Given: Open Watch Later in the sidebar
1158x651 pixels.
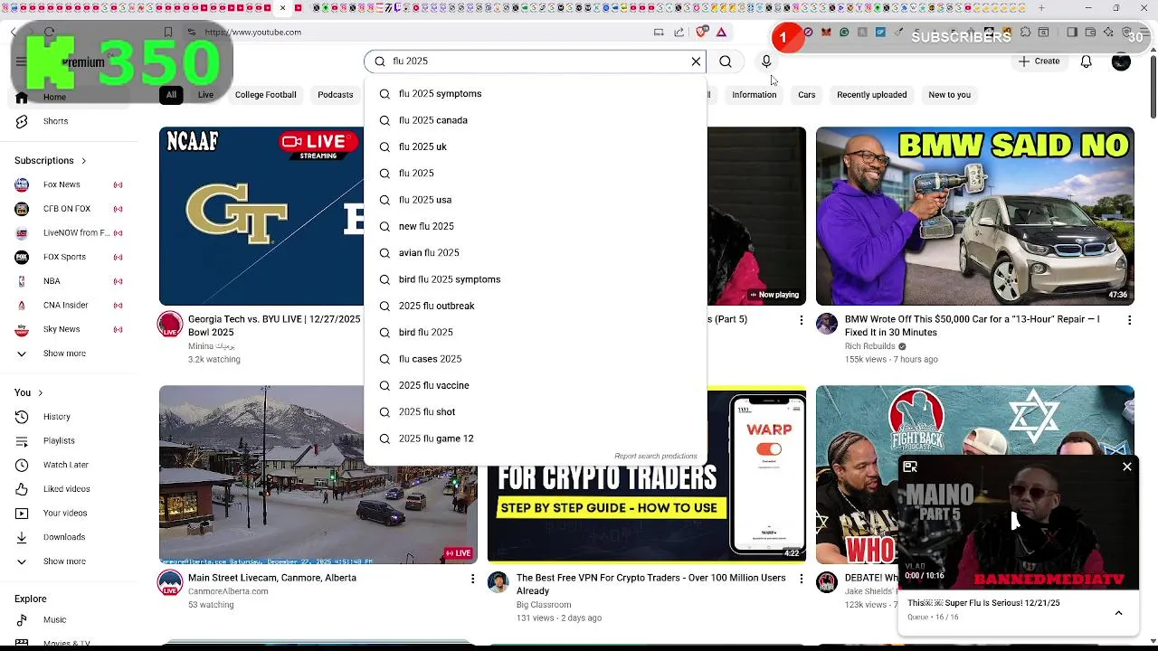Looking at the screenshot, I should [x=68, y=465].
